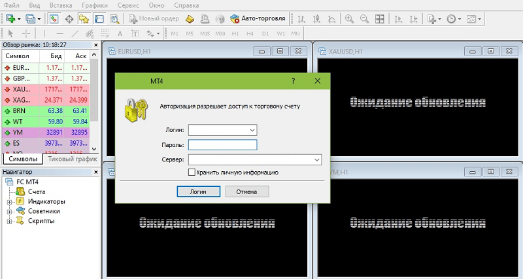Select the D1 timeframe button
This screenshot has width=523, height=279.
pyautogui.click(x=265, y=34)
